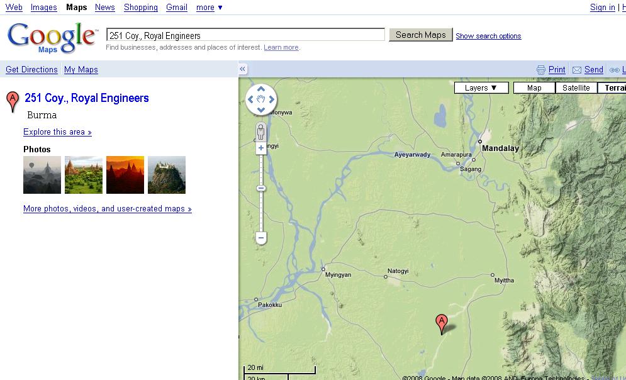Select the Street View pegman icon

pyautogui.click(x=260, y=131)
